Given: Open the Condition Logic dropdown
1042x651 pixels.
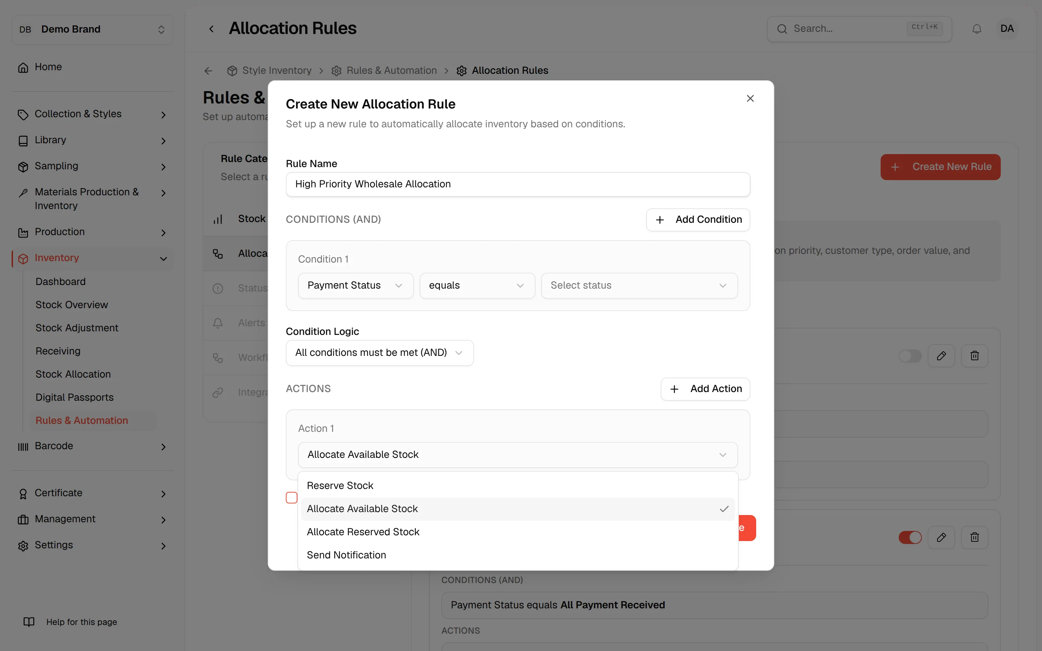Looking at the screenshot, I should pyautogui.click(x=379, y=353).
